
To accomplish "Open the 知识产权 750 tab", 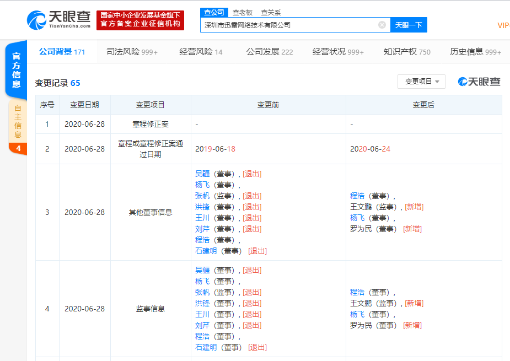I will (407, 52).
